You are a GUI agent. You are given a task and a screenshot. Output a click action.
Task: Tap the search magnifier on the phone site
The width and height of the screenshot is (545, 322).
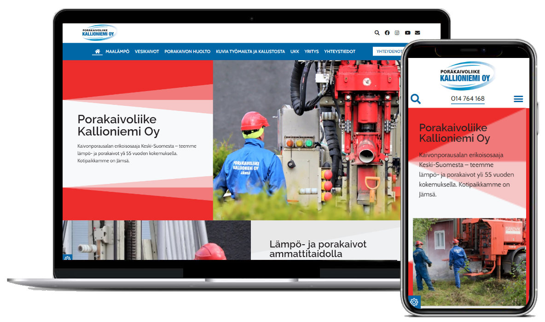point(415,99)
